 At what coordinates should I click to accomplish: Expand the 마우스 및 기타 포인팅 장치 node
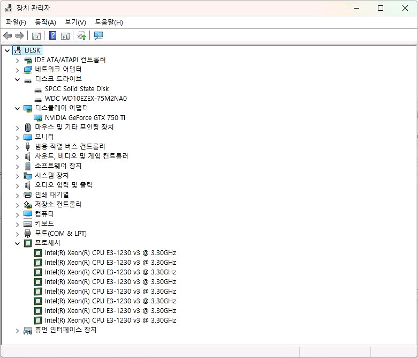17,128
